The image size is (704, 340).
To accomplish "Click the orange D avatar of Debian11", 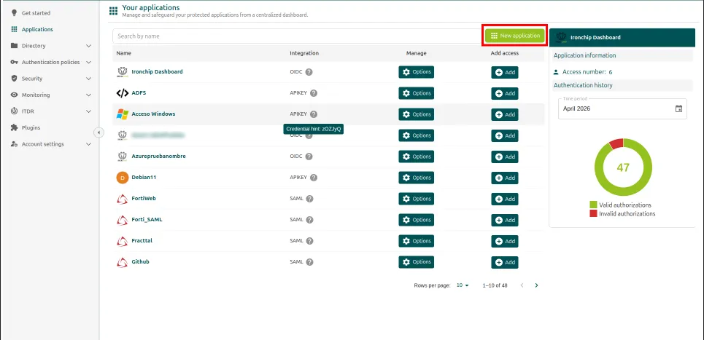I will pyautogui.click(x=122, y=178).
